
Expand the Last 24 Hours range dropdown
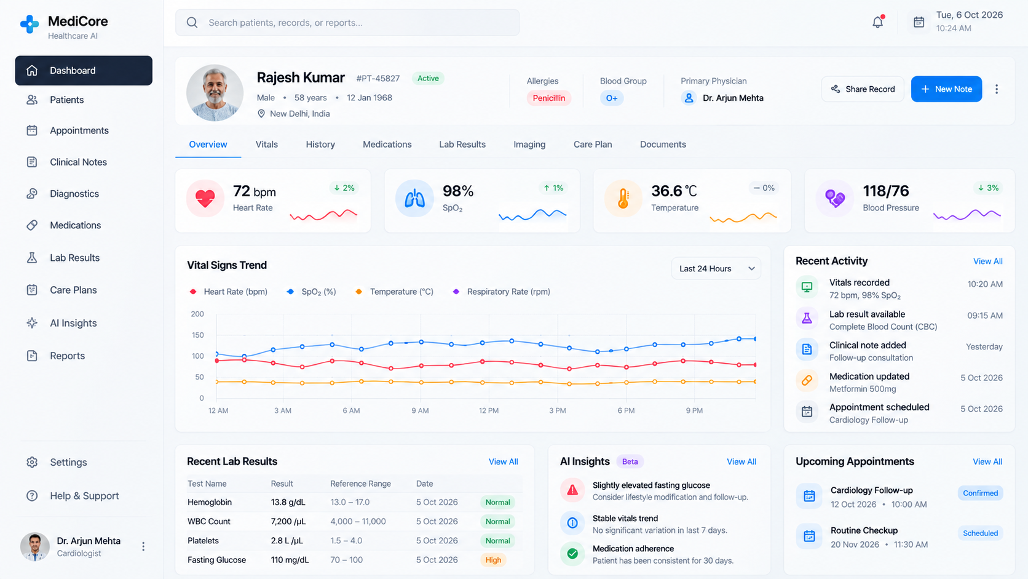click(x=716, y=268)
